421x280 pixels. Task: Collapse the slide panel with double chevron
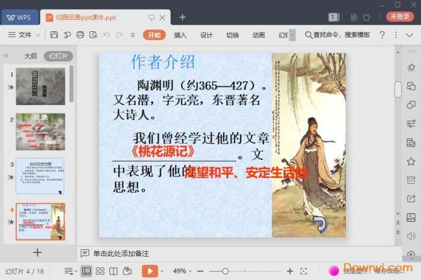6,56
